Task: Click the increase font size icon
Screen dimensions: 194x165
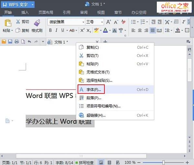Action: (109, 22)
